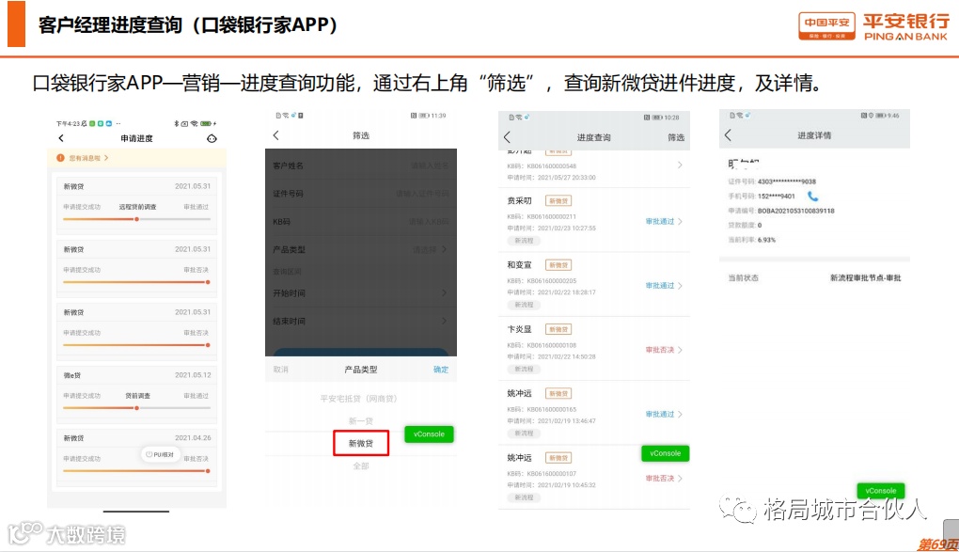The height and width of the screenshot is (552, 959).
Task: Open the 产品类型 请选择 chevron
Action: [444, 250]
